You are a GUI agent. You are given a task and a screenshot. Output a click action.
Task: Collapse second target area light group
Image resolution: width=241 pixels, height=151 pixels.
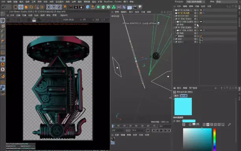pos(174,27)
